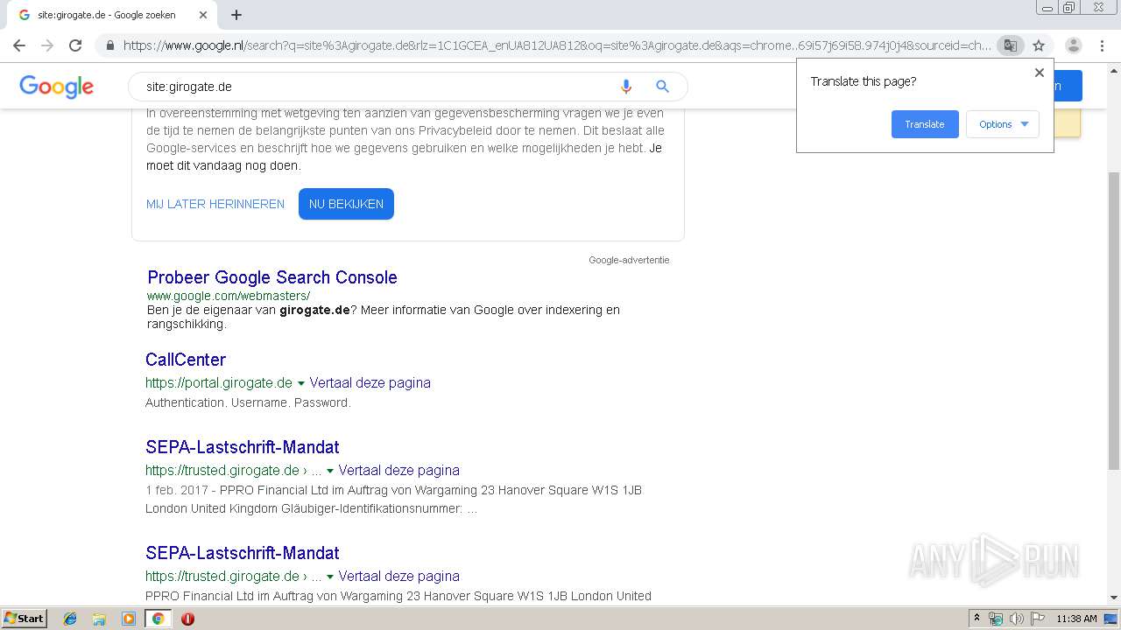This screenshot has width=1121, height=630.
Task: Open the Windows Start menu
Action: pos(24,618)
